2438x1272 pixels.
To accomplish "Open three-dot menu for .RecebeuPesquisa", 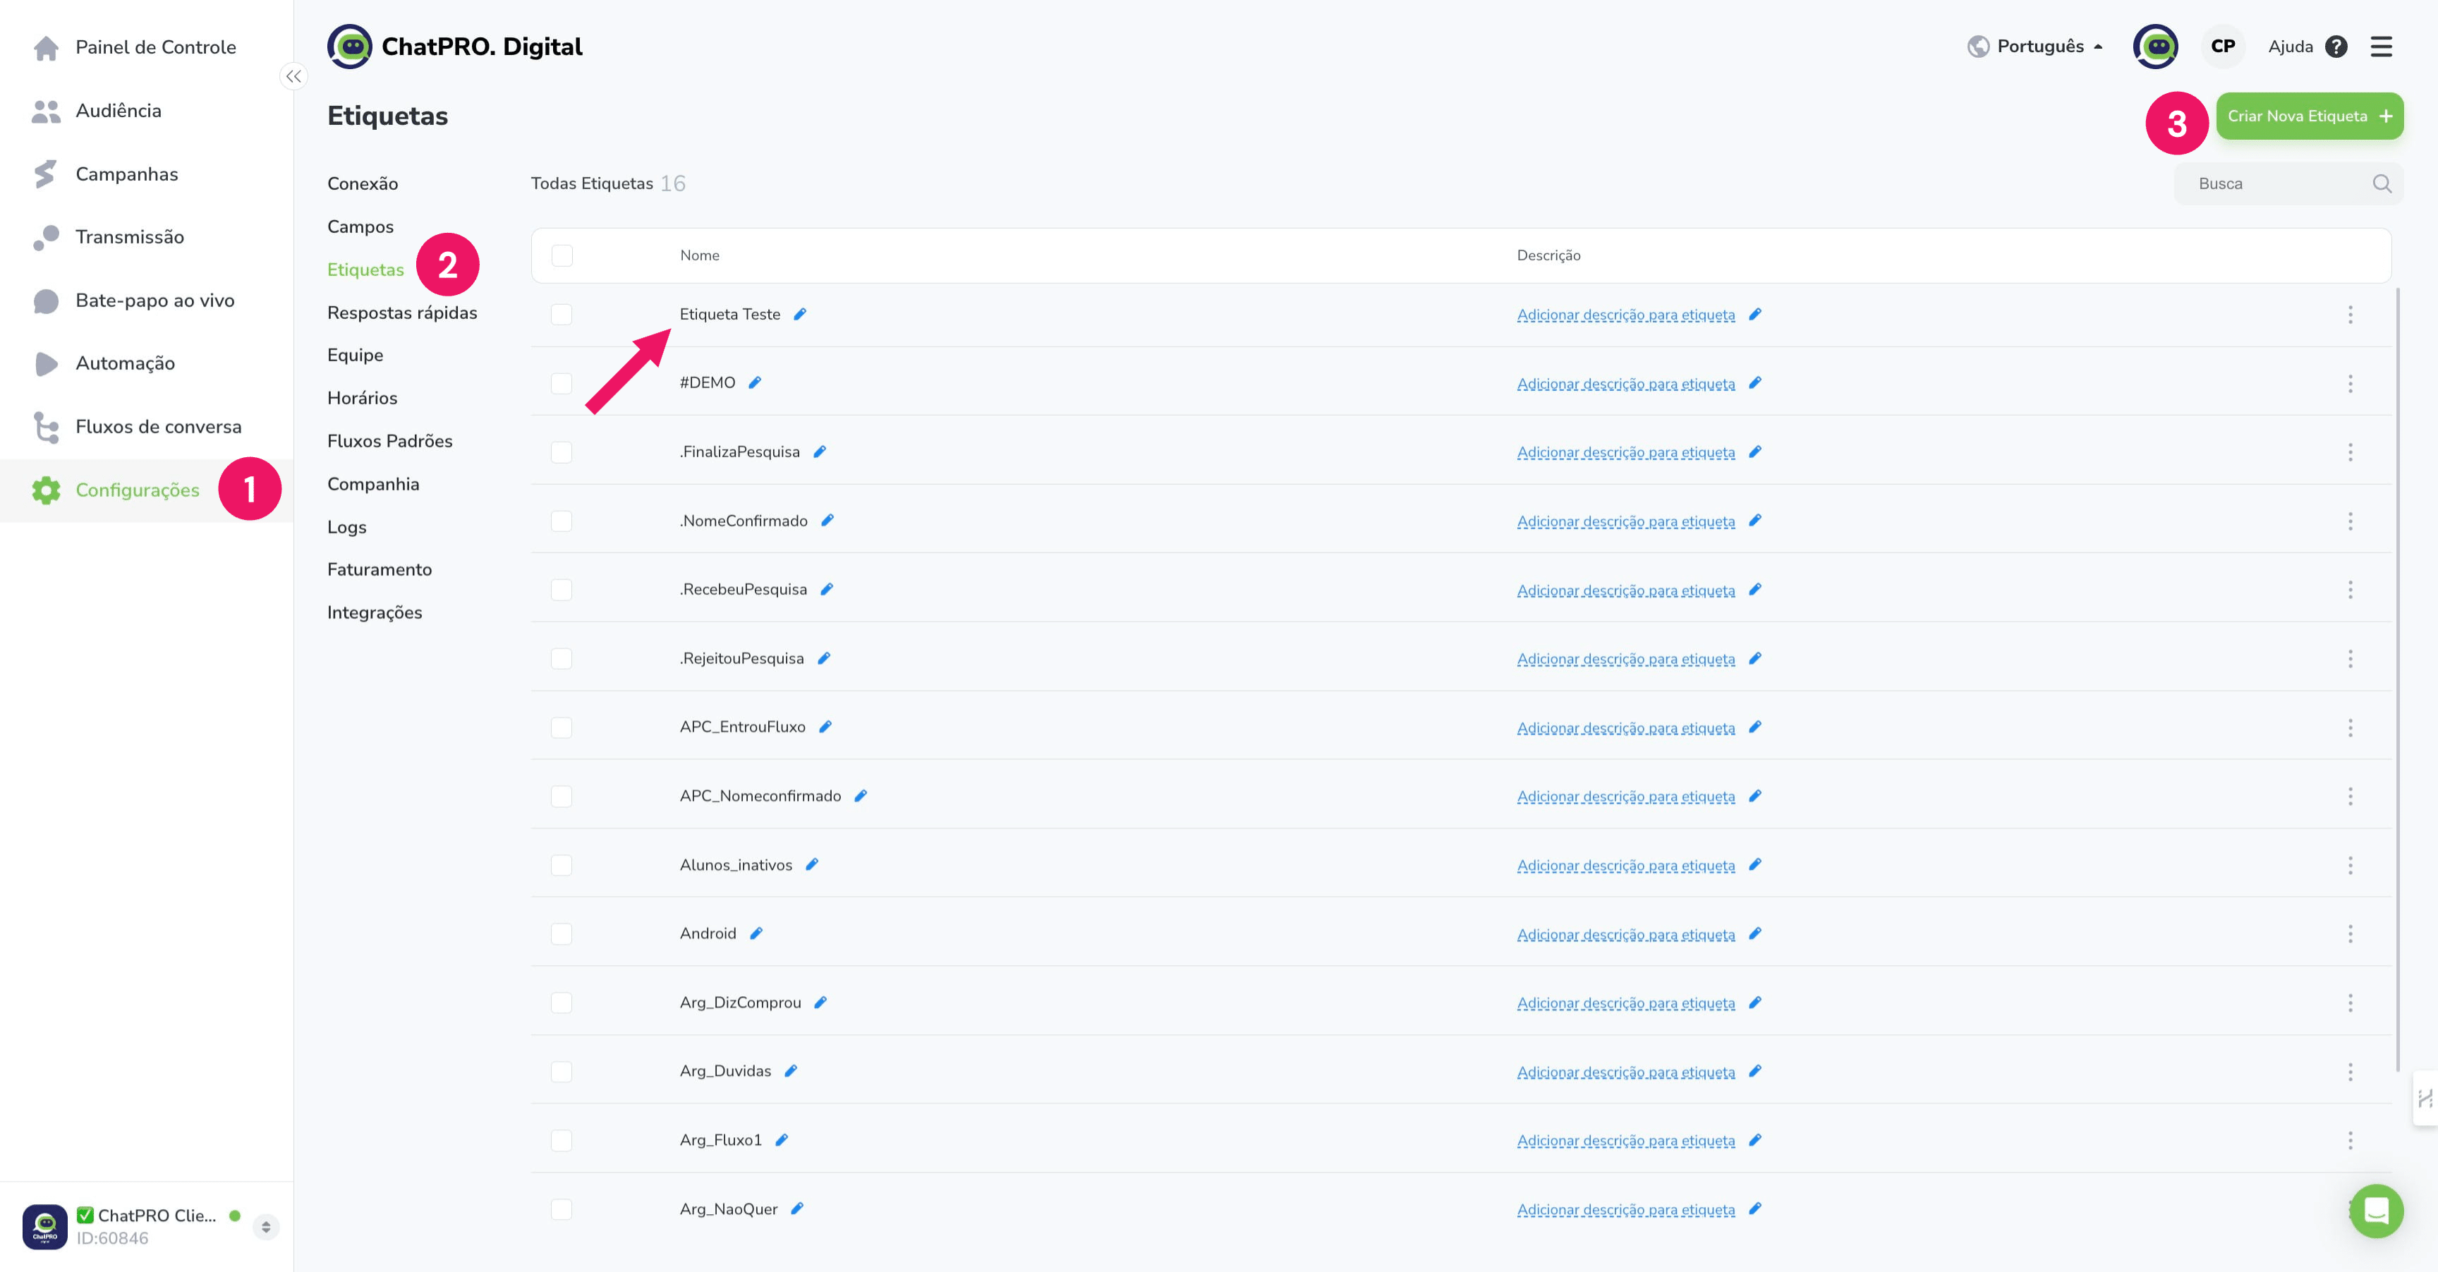I will coord(2349,590).
